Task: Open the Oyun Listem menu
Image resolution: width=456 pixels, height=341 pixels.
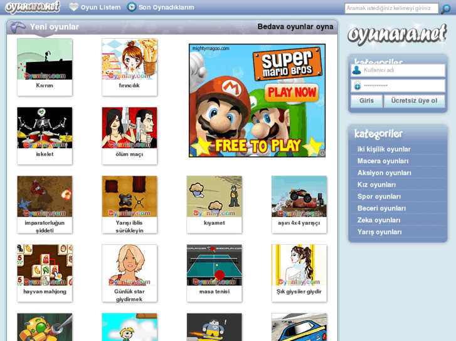Action: tap(100, 8)
